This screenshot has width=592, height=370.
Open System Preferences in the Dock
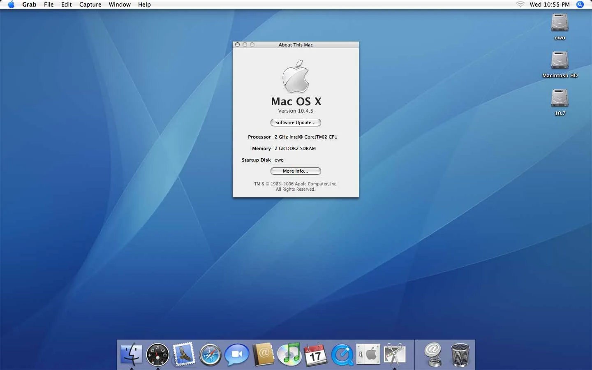pyautogui.click(x=368, y=354)
